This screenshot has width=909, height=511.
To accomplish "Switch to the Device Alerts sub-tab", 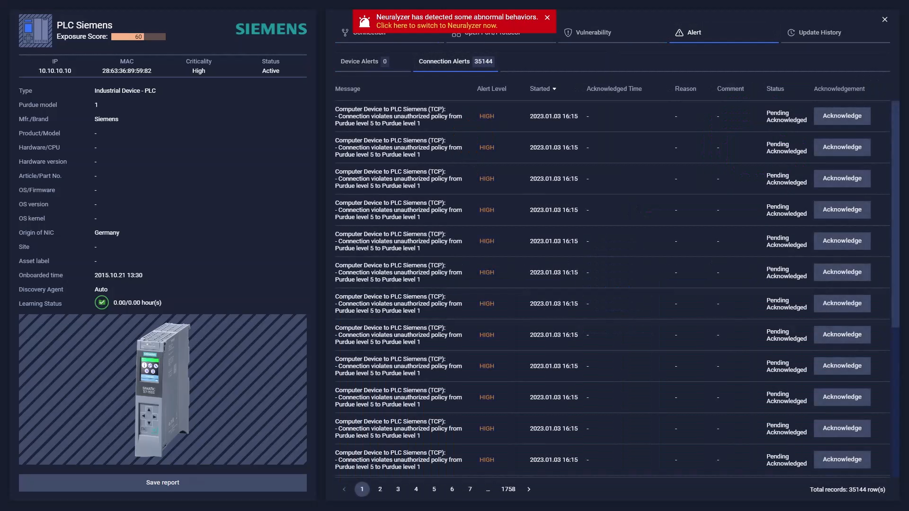I will pos(373,62).
